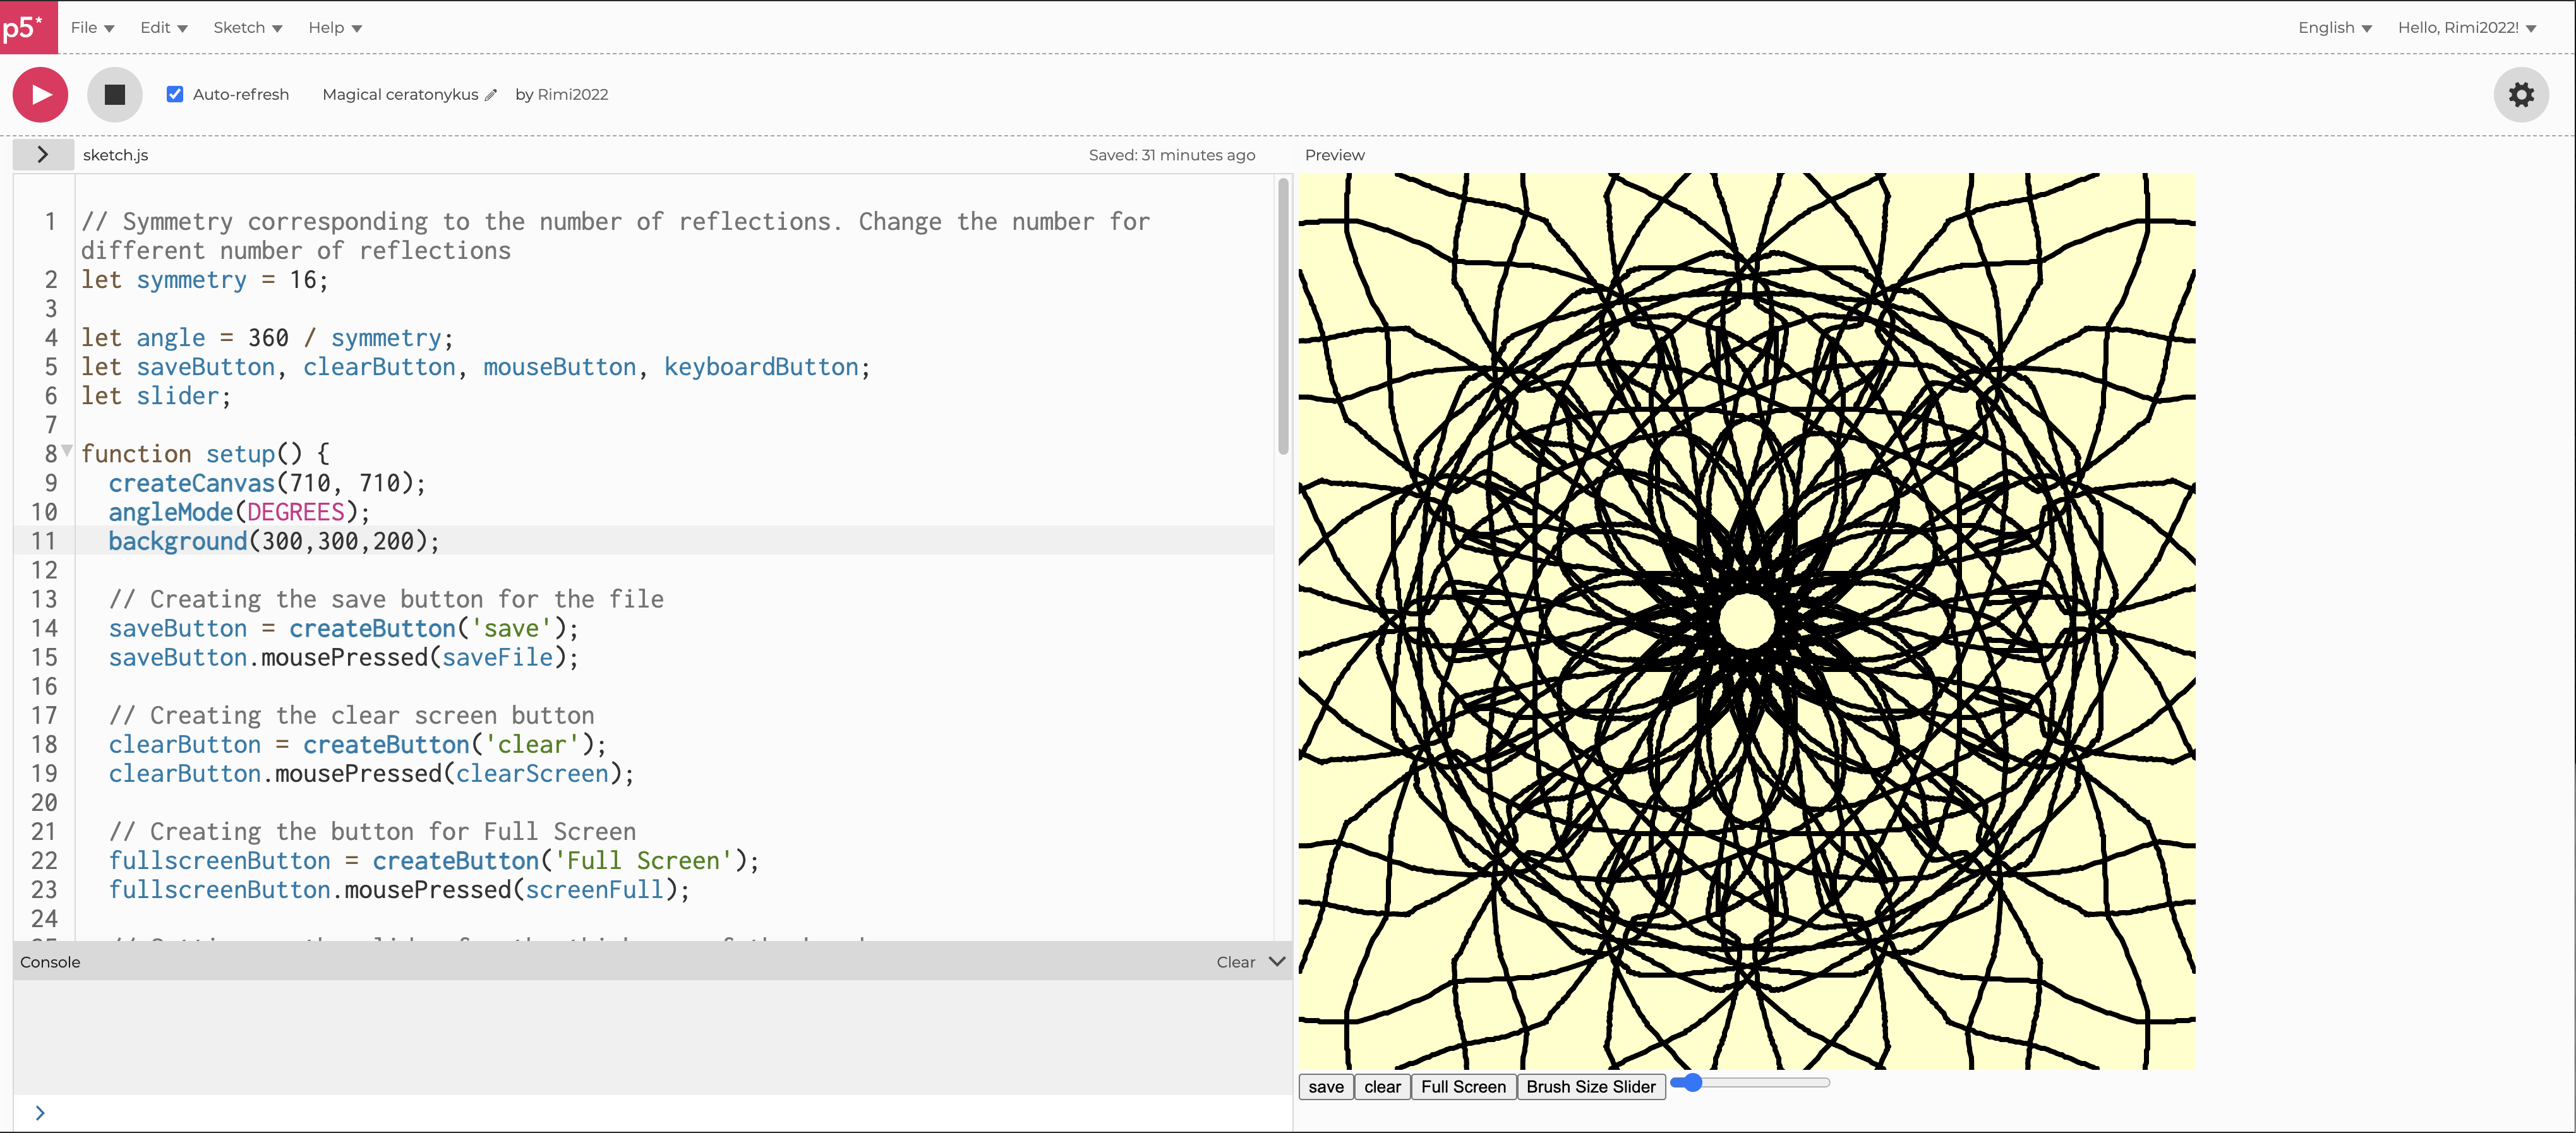Open the English language dropdown
Viewport: 2576px width, 1133px height.
(x=2335, y=27)
